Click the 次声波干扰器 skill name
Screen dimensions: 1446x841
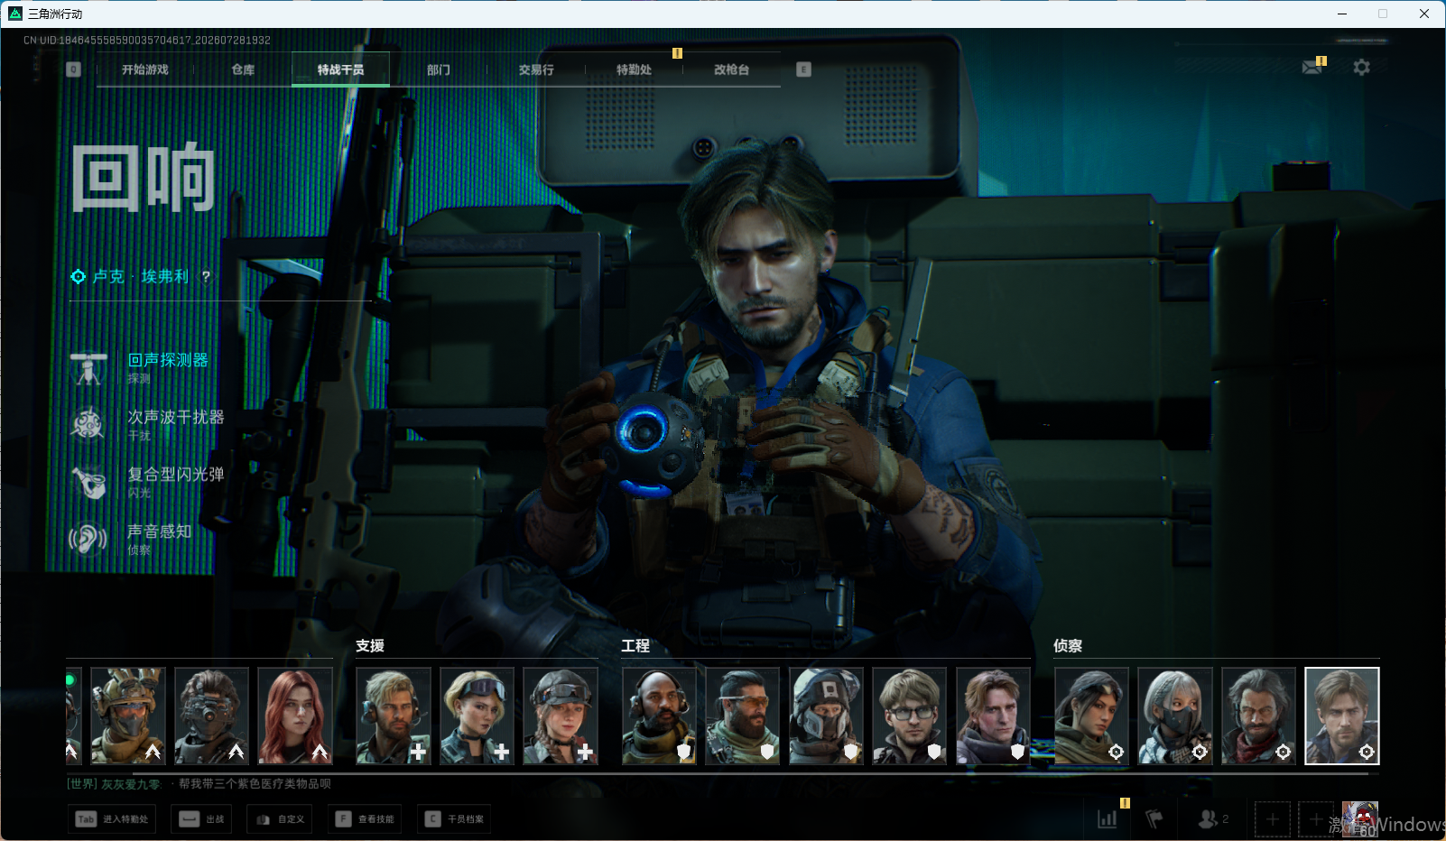click(176, 417)
